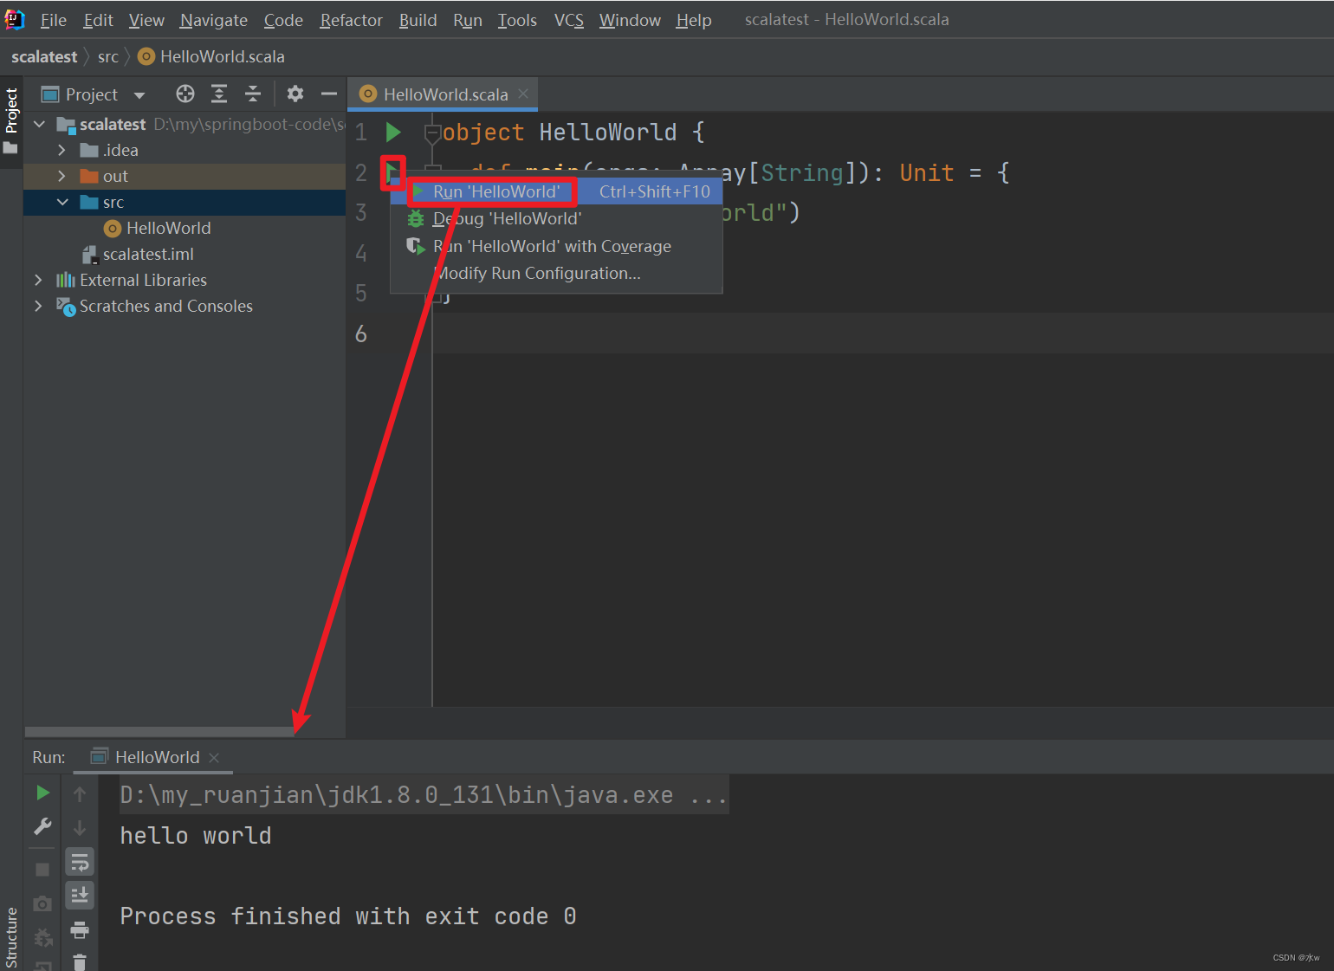Open the Build menu
Image resolution: width=1334 pixels, height=971 pixels.
point(418,20)
